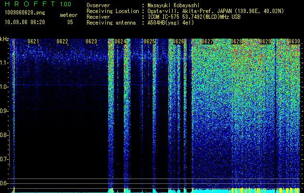
Task: Click the meteor label
Action: click(x=69, y=15)
